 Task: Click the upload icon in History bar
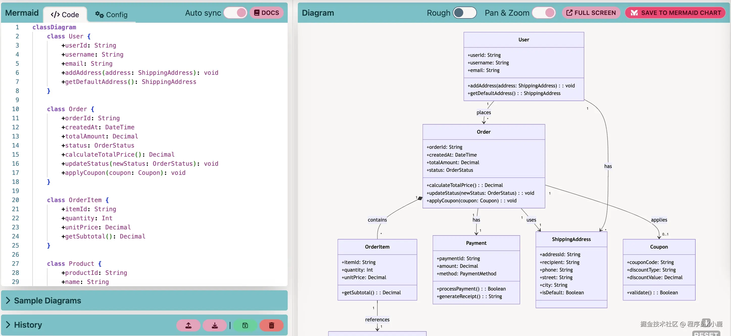[x=188, y=325]
